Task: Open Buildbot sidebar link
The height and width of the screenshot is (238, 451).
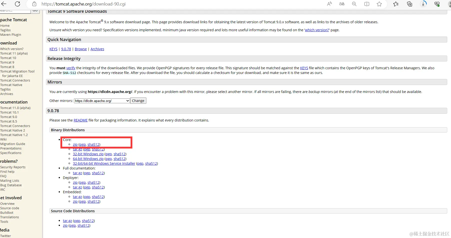Action: point(7,212)
